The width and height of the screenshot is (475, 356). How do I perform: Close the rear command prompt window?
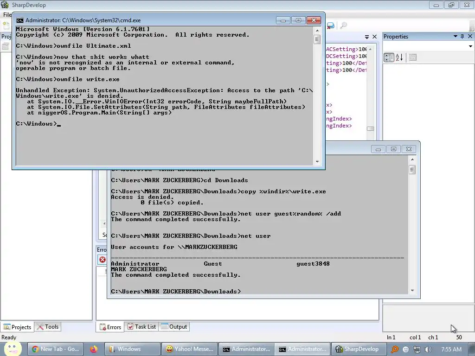click(x=409, y=149)
